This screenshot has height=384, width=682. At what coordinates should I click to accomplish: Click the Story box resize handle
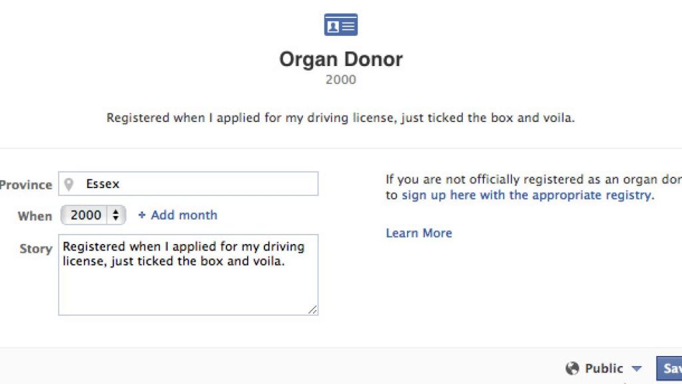pyautogui.click(x=313, y=309)
